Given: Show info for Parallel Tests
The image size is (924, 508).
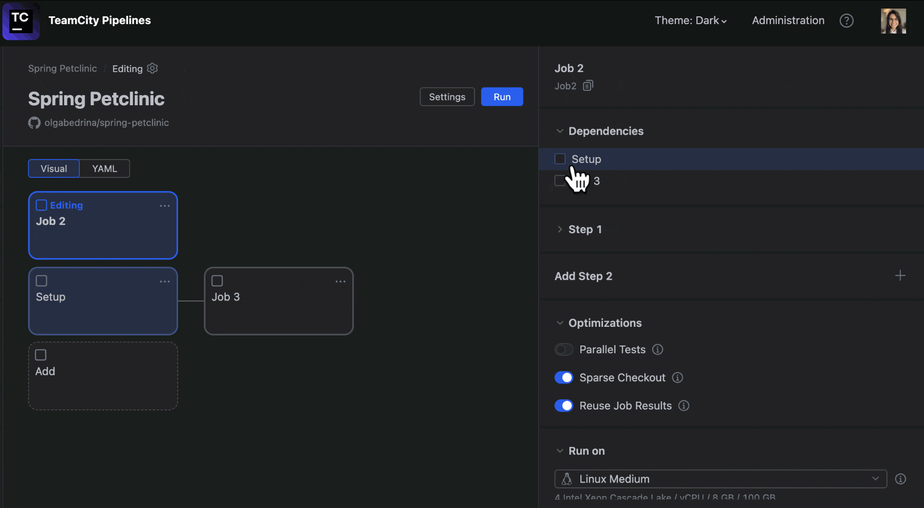Looking at the screenshot, I should click(x=657, y=349).
